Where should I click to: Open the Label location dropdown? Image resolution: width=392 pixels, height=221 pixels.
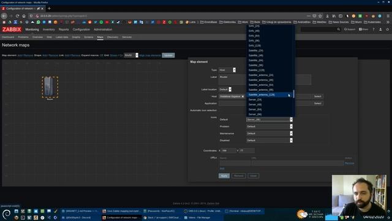pos(225,90)
